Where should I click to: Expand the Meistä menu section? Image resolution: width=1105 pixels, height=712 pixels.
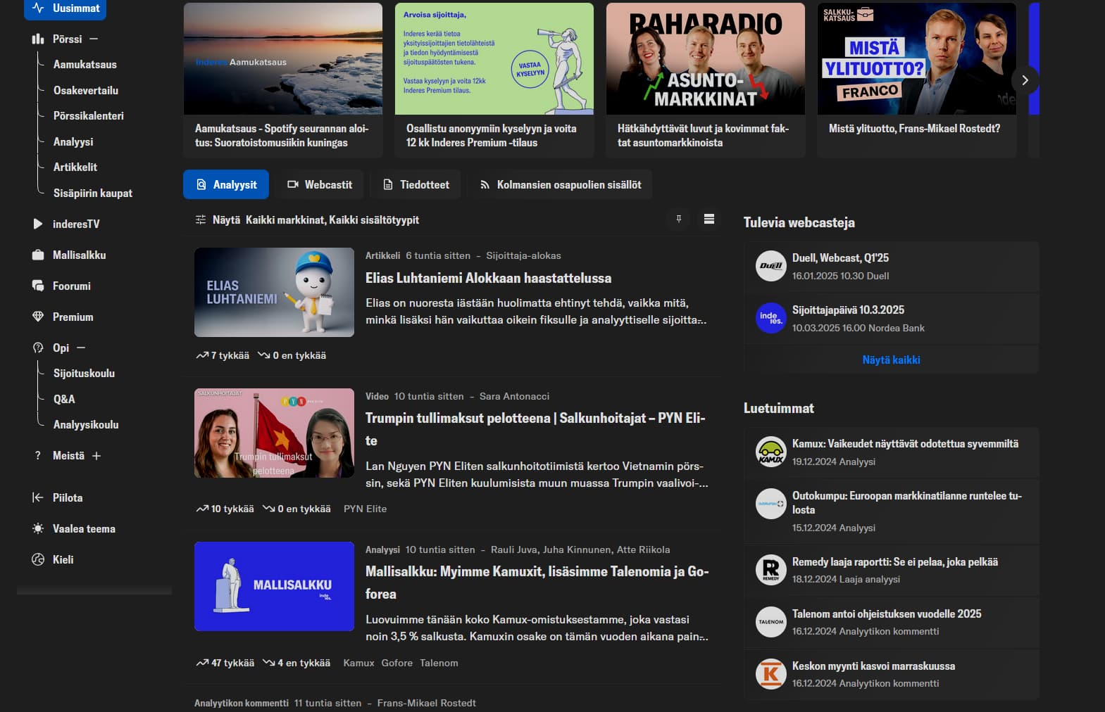(x=96, y=456)
